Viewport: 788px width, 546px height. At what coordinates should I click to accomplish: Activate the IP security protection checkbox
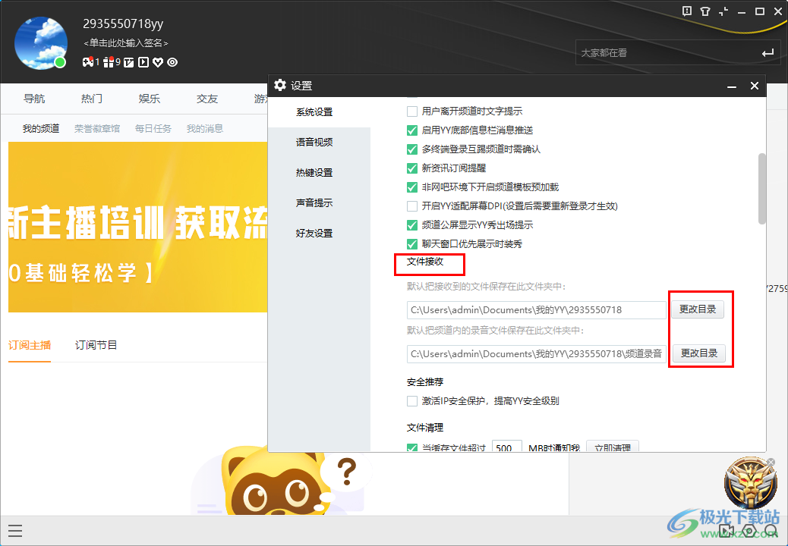pos(412,401)
